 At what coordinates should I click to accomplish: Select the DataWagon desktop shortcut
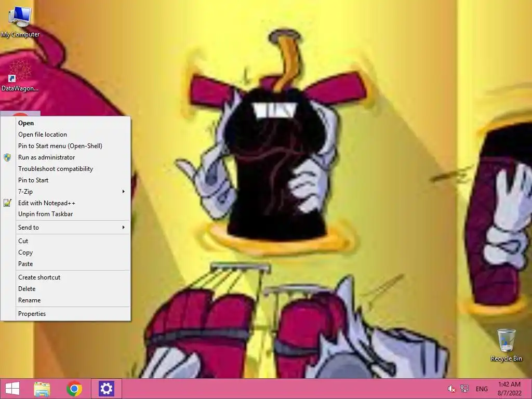tap(20, 76)
